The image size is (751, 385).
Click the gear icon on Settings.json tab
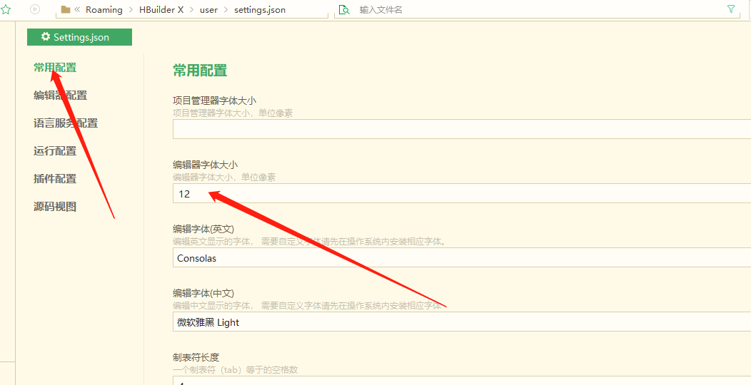[x=46, y=37]
